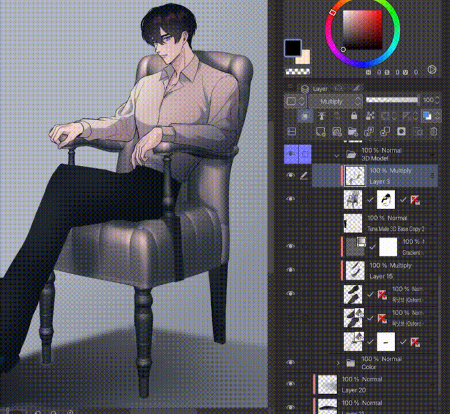Open the palette color dropdown beside Multiply
This screenshot has height=414, width=450.
(x=295, y=102)
